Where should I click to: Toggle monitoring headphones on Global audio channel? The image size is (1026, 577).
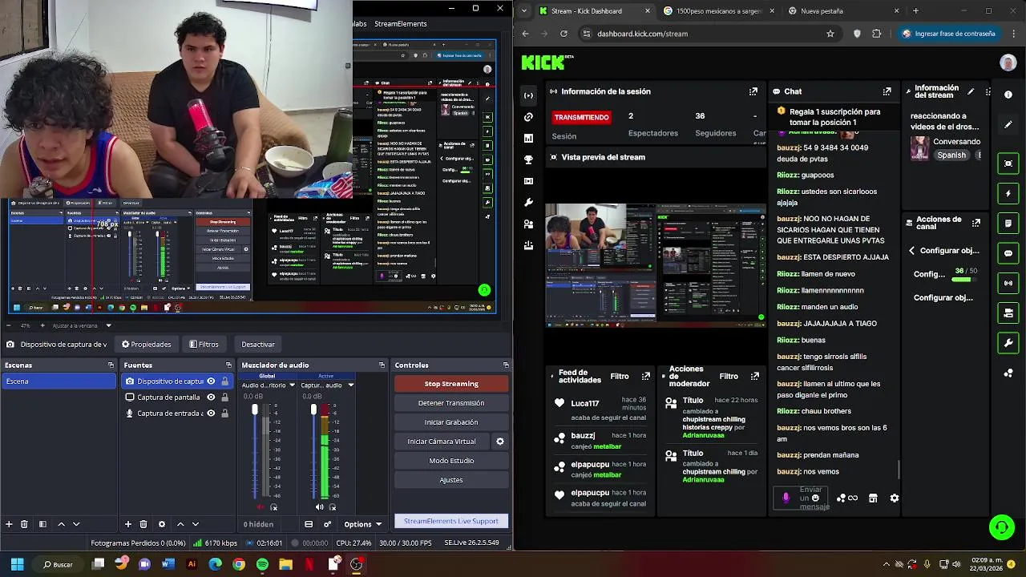(x=273, y=507)
